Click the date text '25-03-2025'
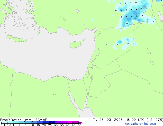The width and height of the screenshot is (163, 126). 111,120
